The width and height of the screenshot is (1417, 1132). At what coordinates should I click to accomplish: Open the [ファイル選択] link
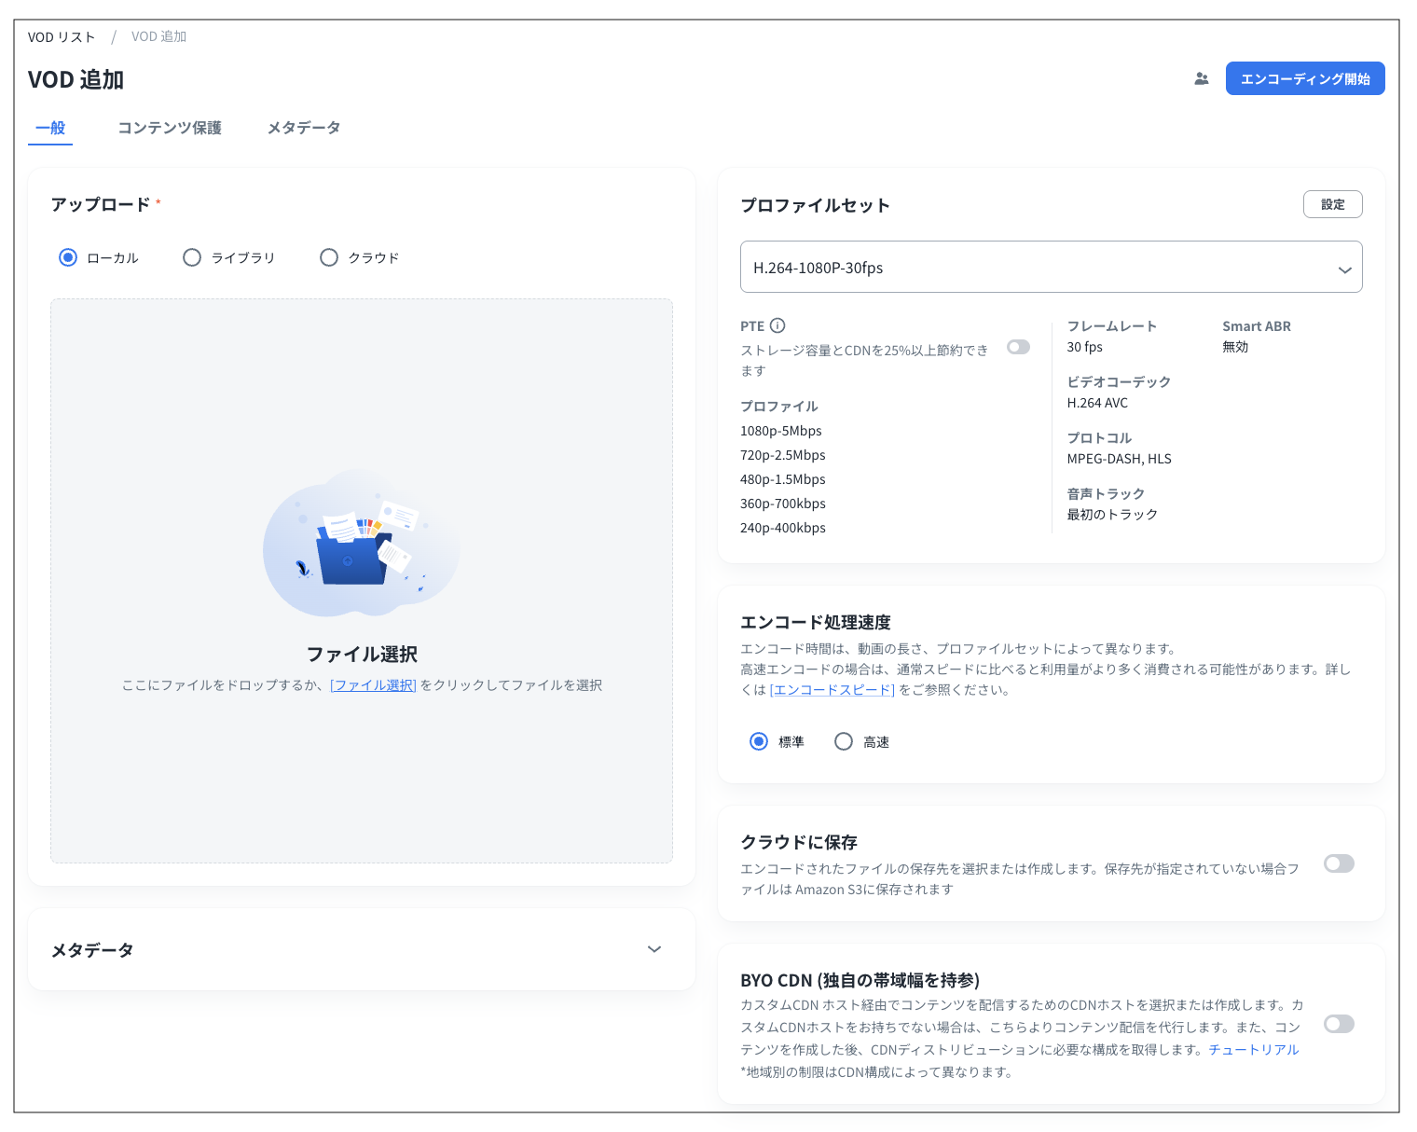[373, 685]
